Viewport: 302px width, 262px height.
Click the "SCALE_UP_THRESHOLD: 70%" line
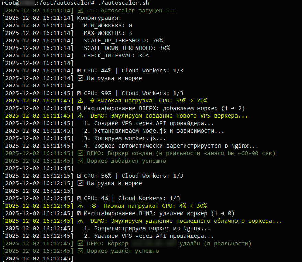123,40
